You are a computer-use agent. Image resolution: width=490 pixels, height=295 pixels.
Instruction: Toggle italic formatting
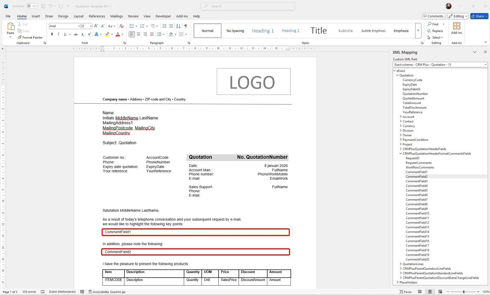tap(59, 34)
